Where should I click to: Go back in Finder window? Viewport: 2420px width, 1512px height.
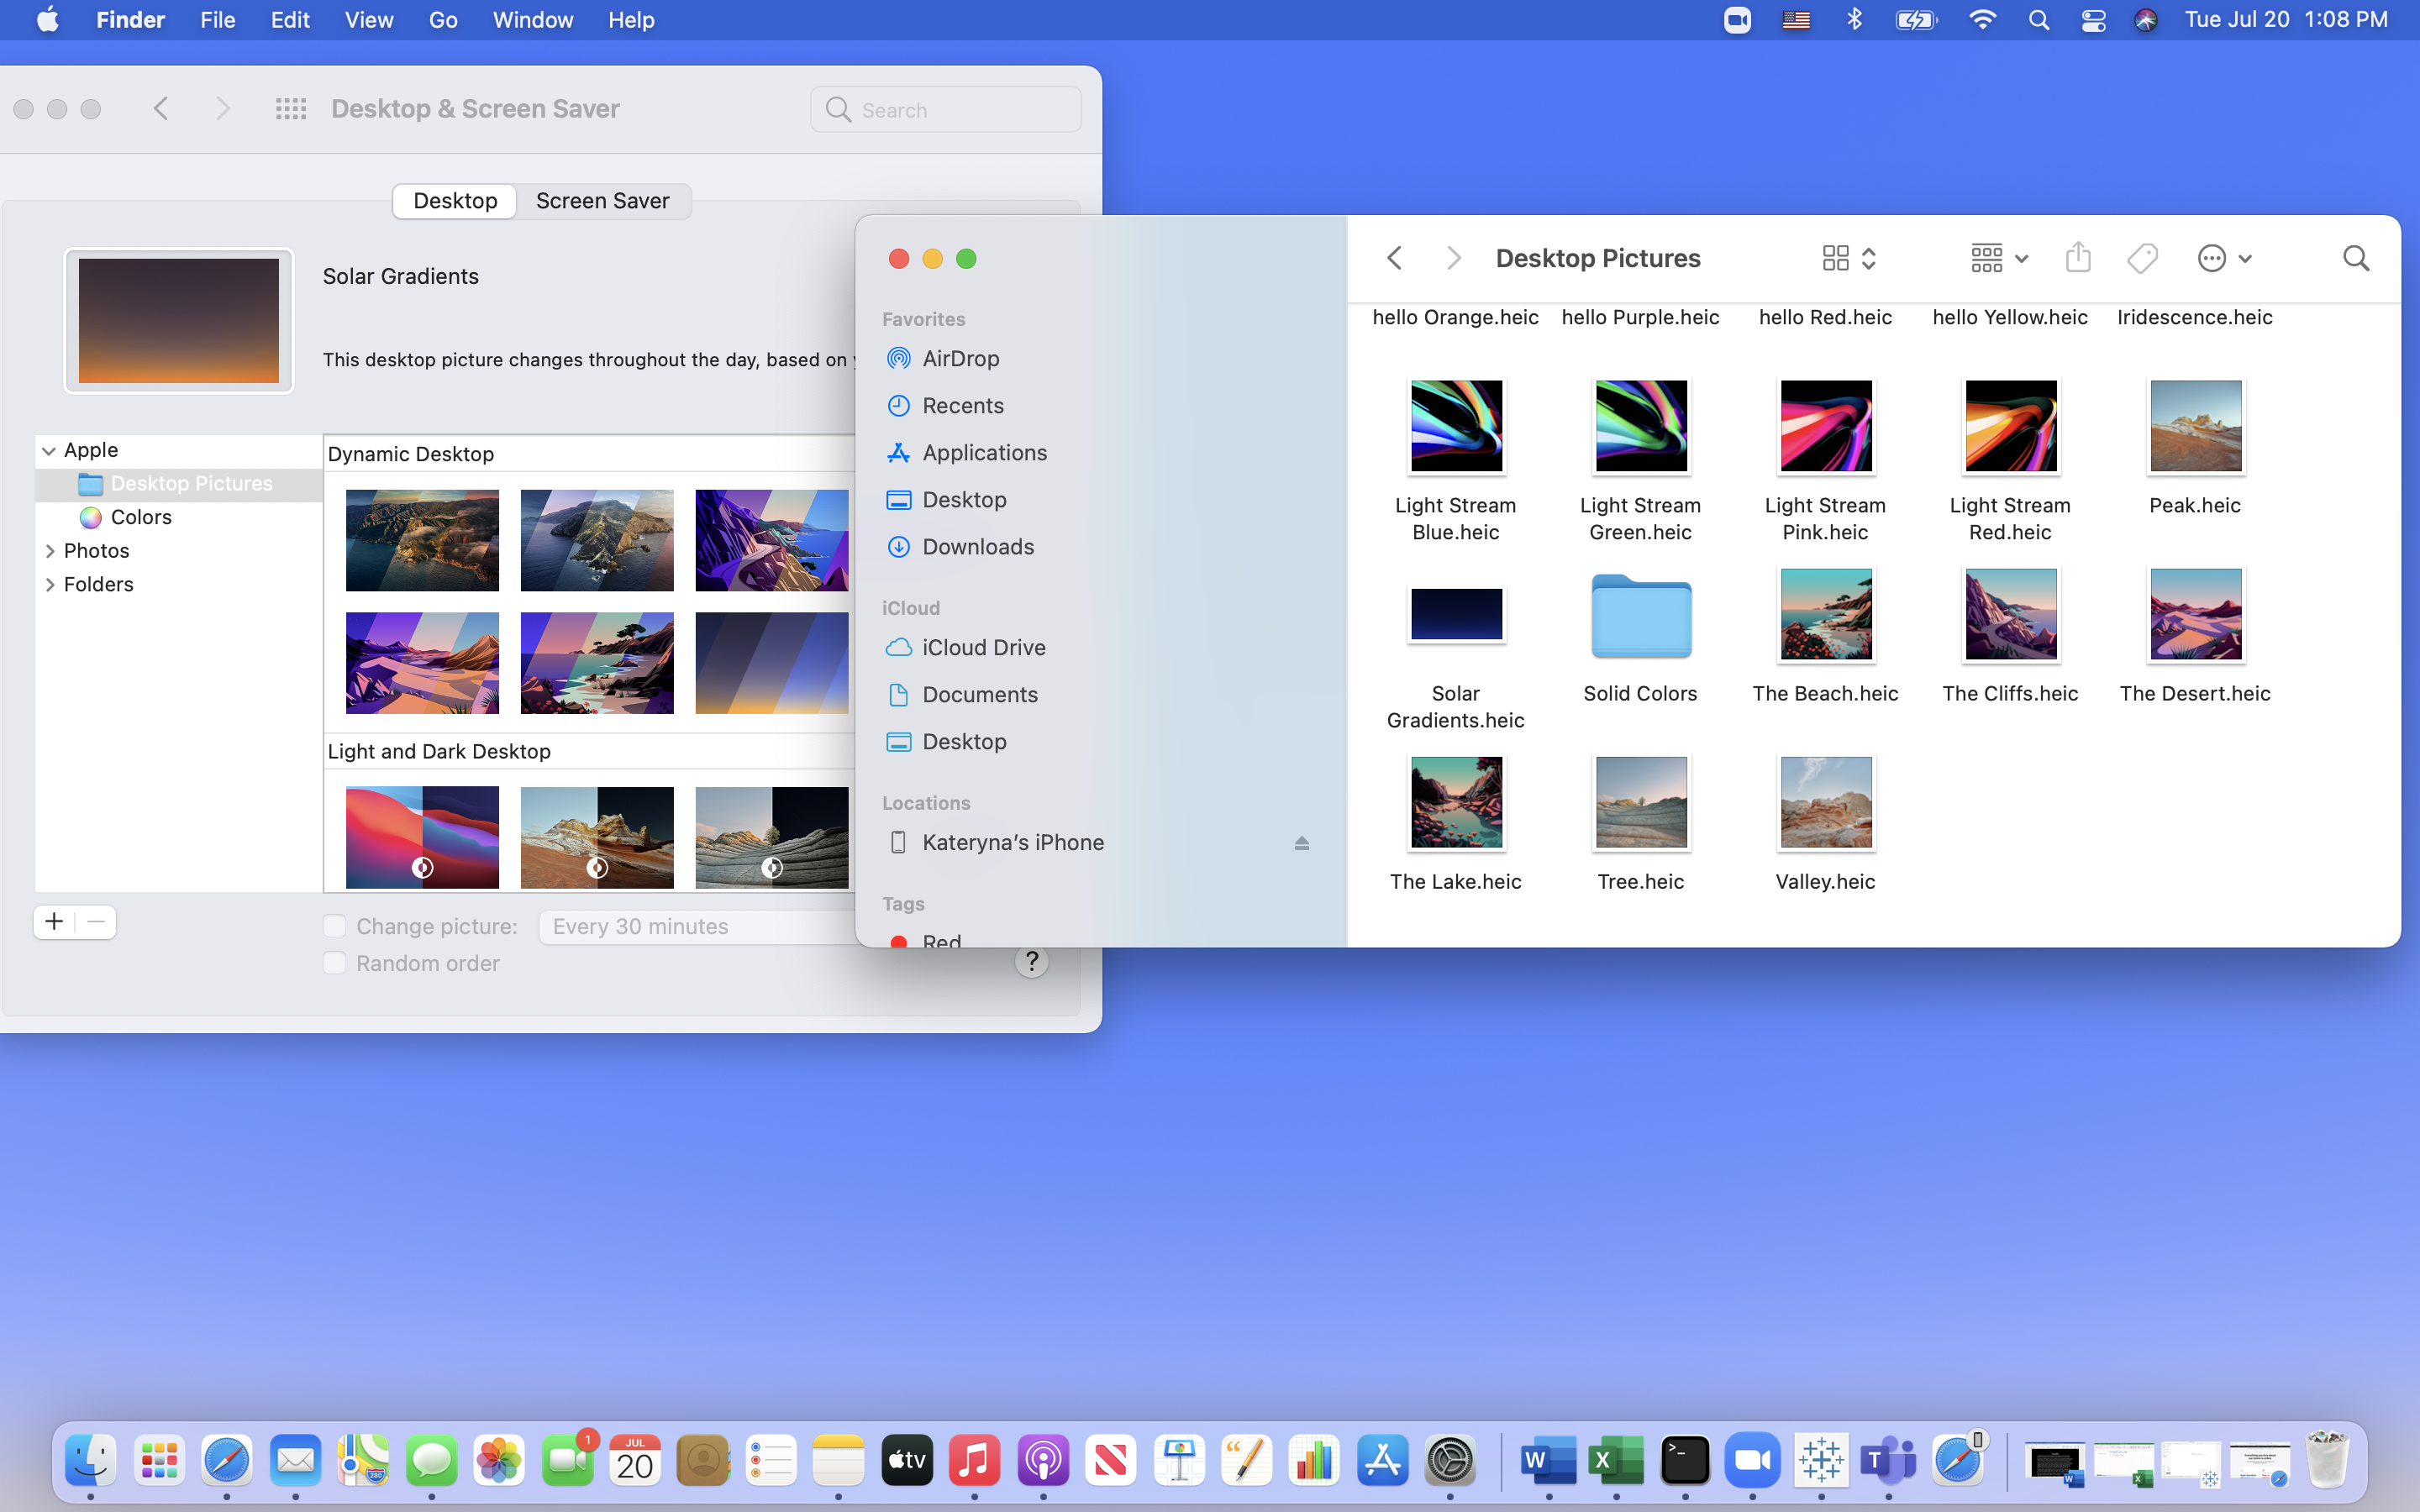point(1395,258)
